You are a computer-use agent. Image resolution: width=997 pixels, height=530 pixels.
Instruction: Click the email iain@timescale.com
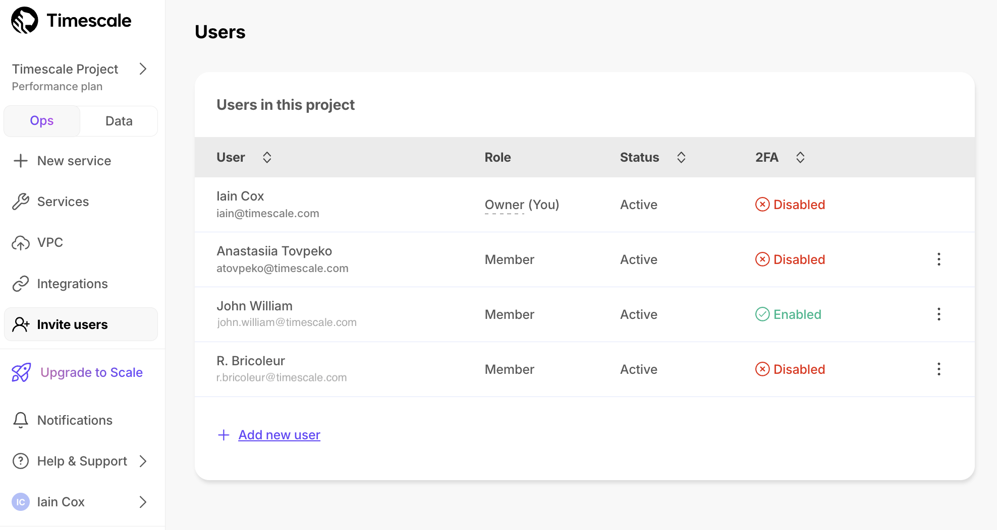pyautogui.click(x=267, y=214)
